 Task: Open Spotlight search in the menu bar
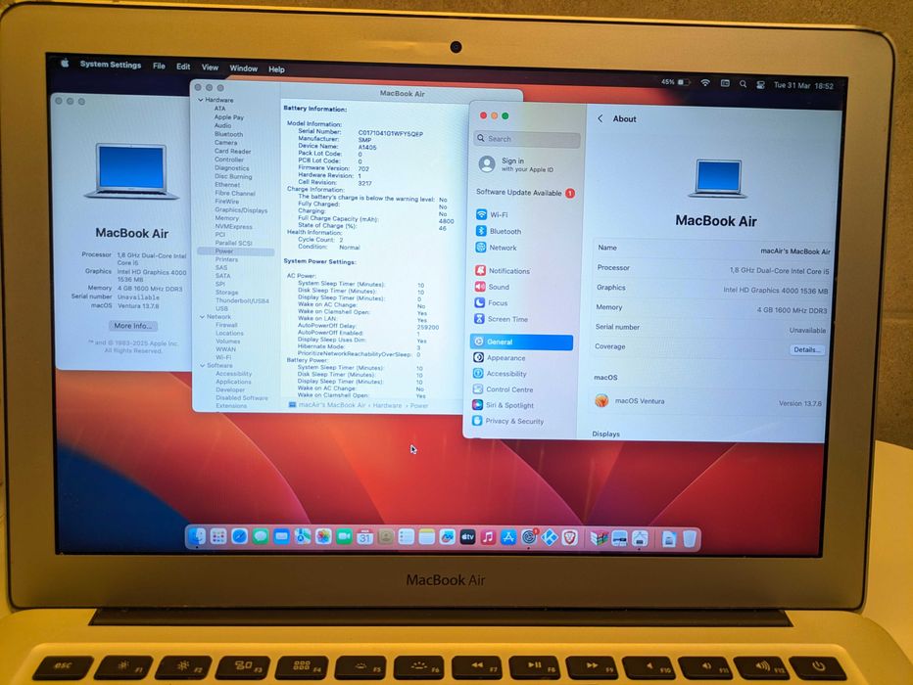[x=743, y=84]
